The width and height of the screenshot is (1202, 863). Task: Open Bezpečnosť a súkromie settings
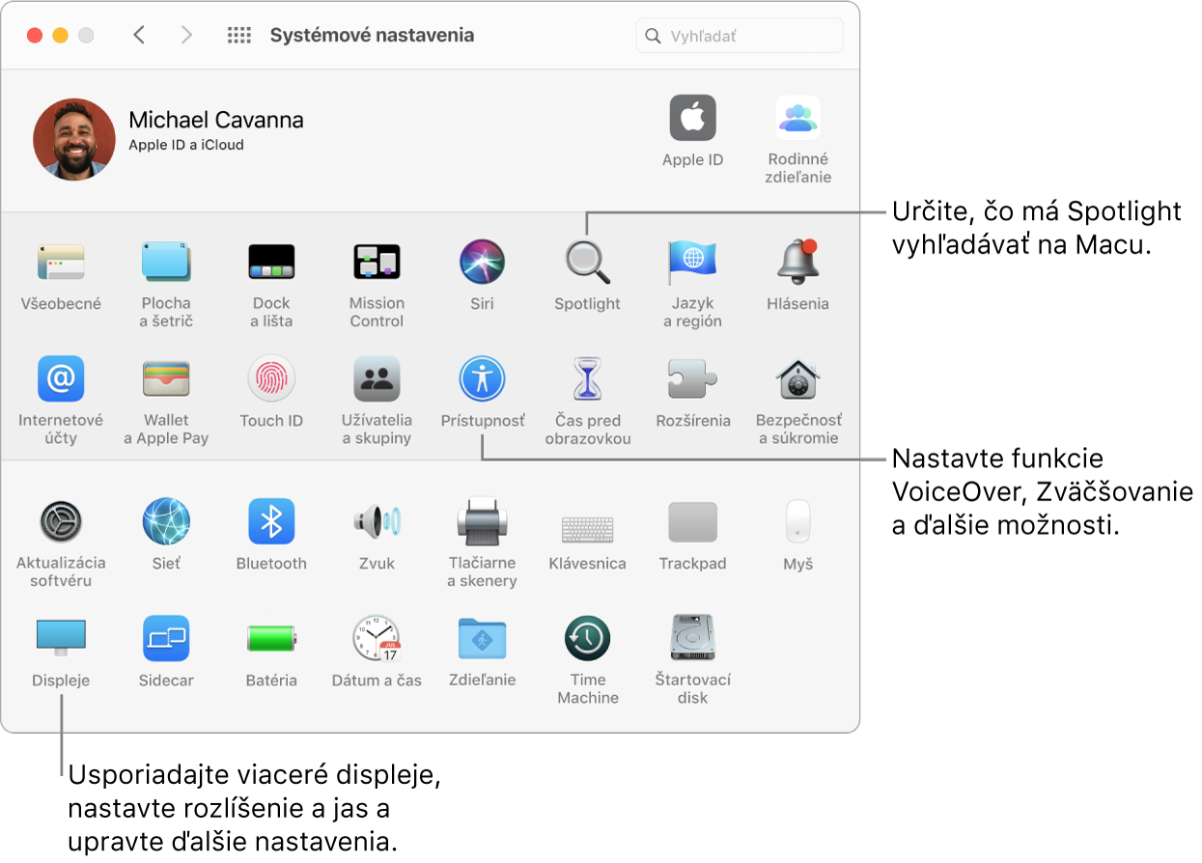click(797, 378)
